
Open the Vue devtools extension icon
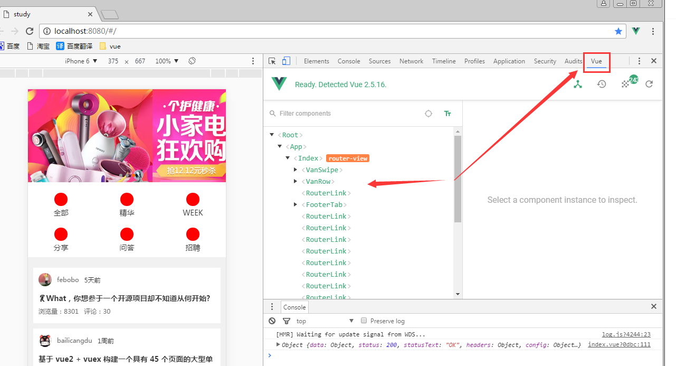(636, 31)
